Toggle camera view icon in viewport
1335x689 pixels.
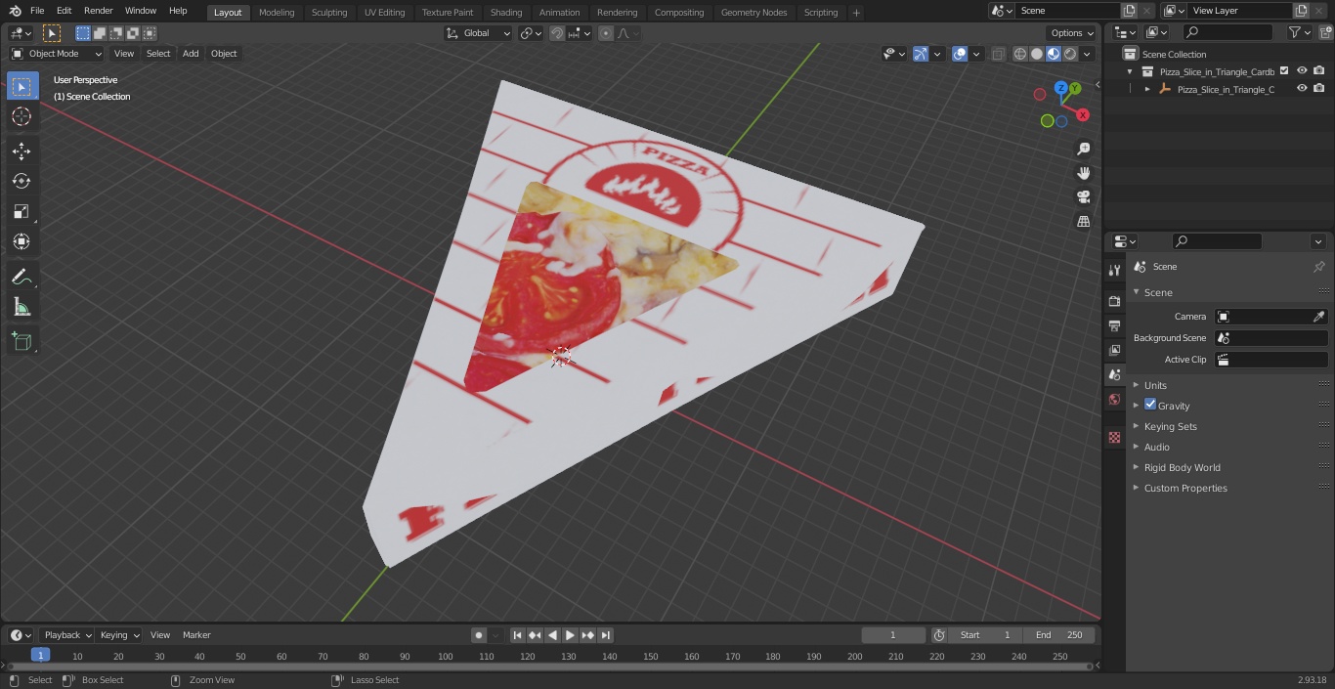click(1083, 197)
